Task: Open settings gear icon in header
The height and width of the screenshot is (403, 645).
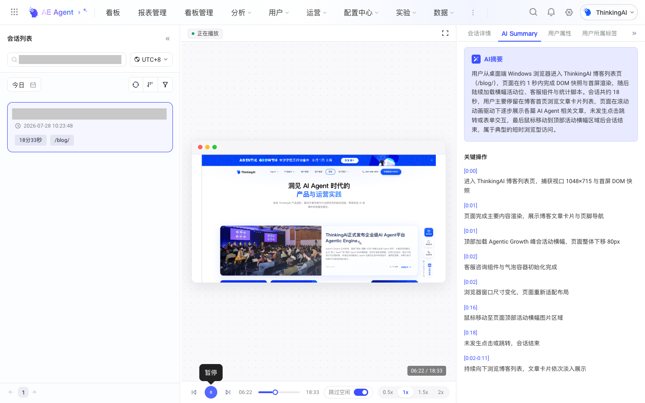Action: (x=569, y=12)
